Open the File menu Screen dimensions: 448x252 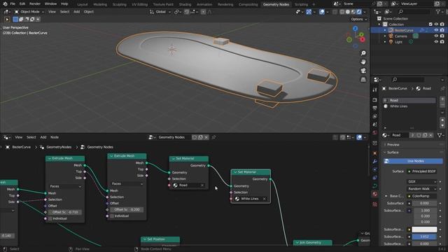(13, 4)
